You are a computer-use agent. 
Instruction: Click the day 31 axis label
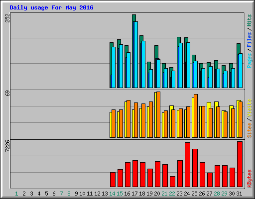pyautogui.click(x=239, y=194)
